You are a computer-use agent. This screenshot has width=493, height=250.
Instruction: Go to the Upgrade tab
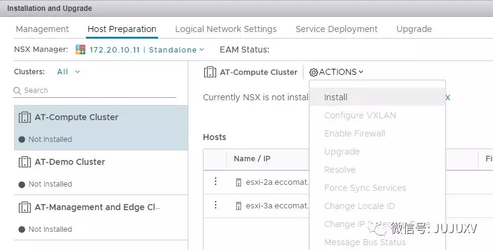414,29
